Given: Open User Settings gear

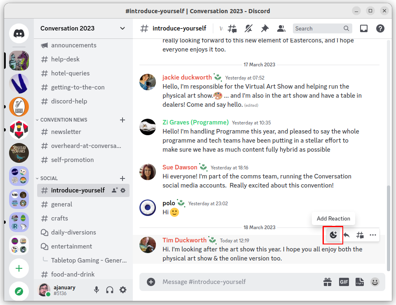Looking at the screenshot, I should (x=123, y=290).
